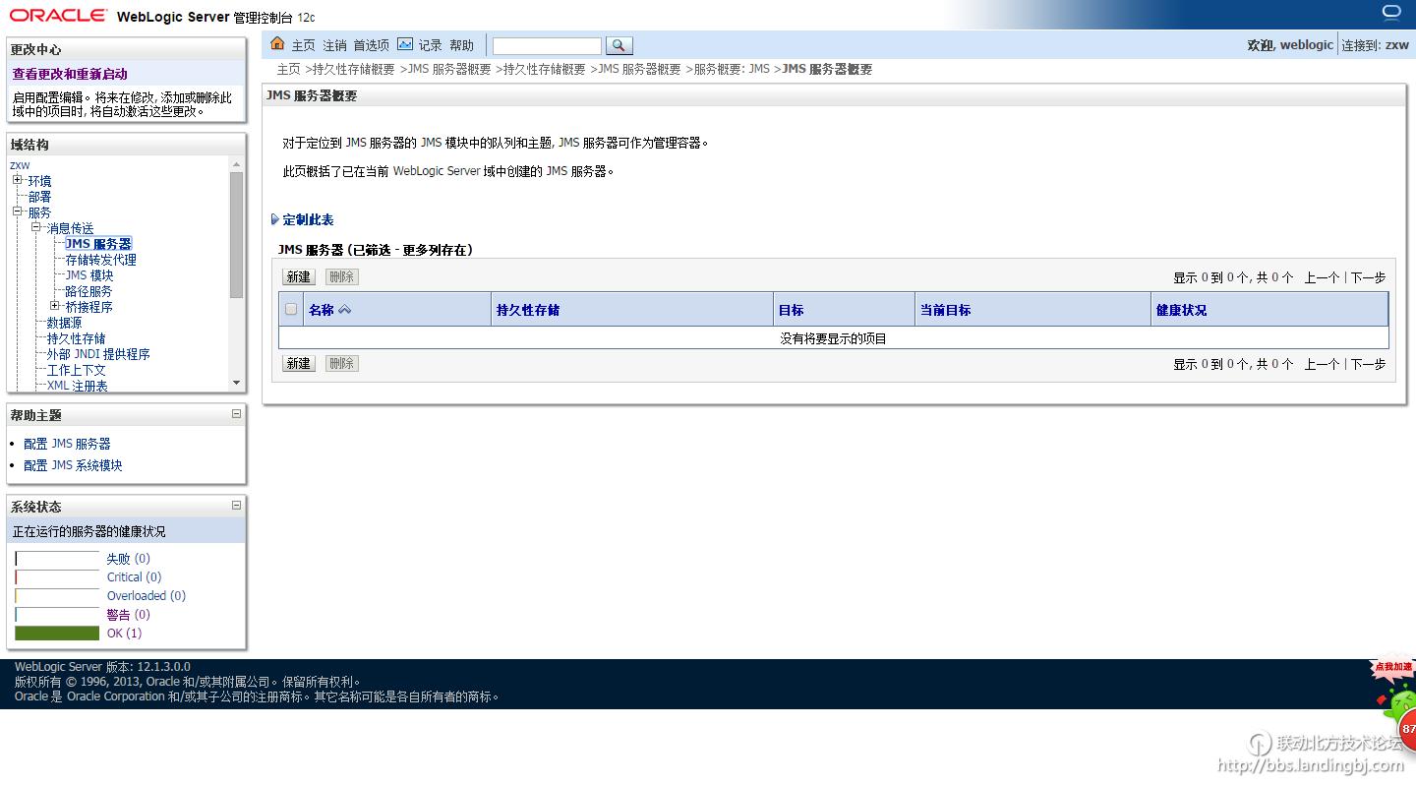Click the 联动北方技术论坛 logo
The height and width of the screenshot is (786, 1416).
click(x=1260, y=745)
